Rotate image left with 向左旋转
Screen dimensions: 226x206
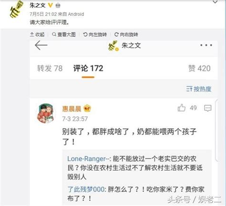(95, 34)
